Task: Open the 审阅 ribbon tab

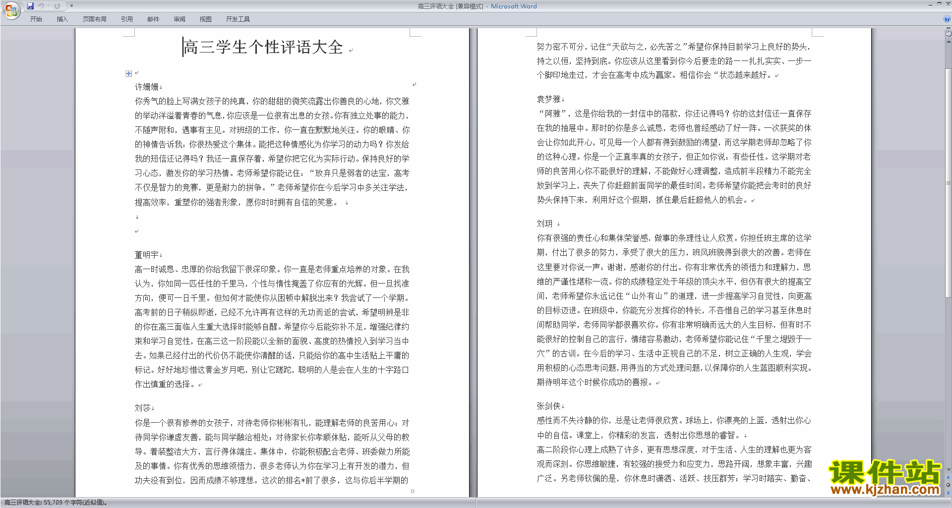Action: pos(179,19)
